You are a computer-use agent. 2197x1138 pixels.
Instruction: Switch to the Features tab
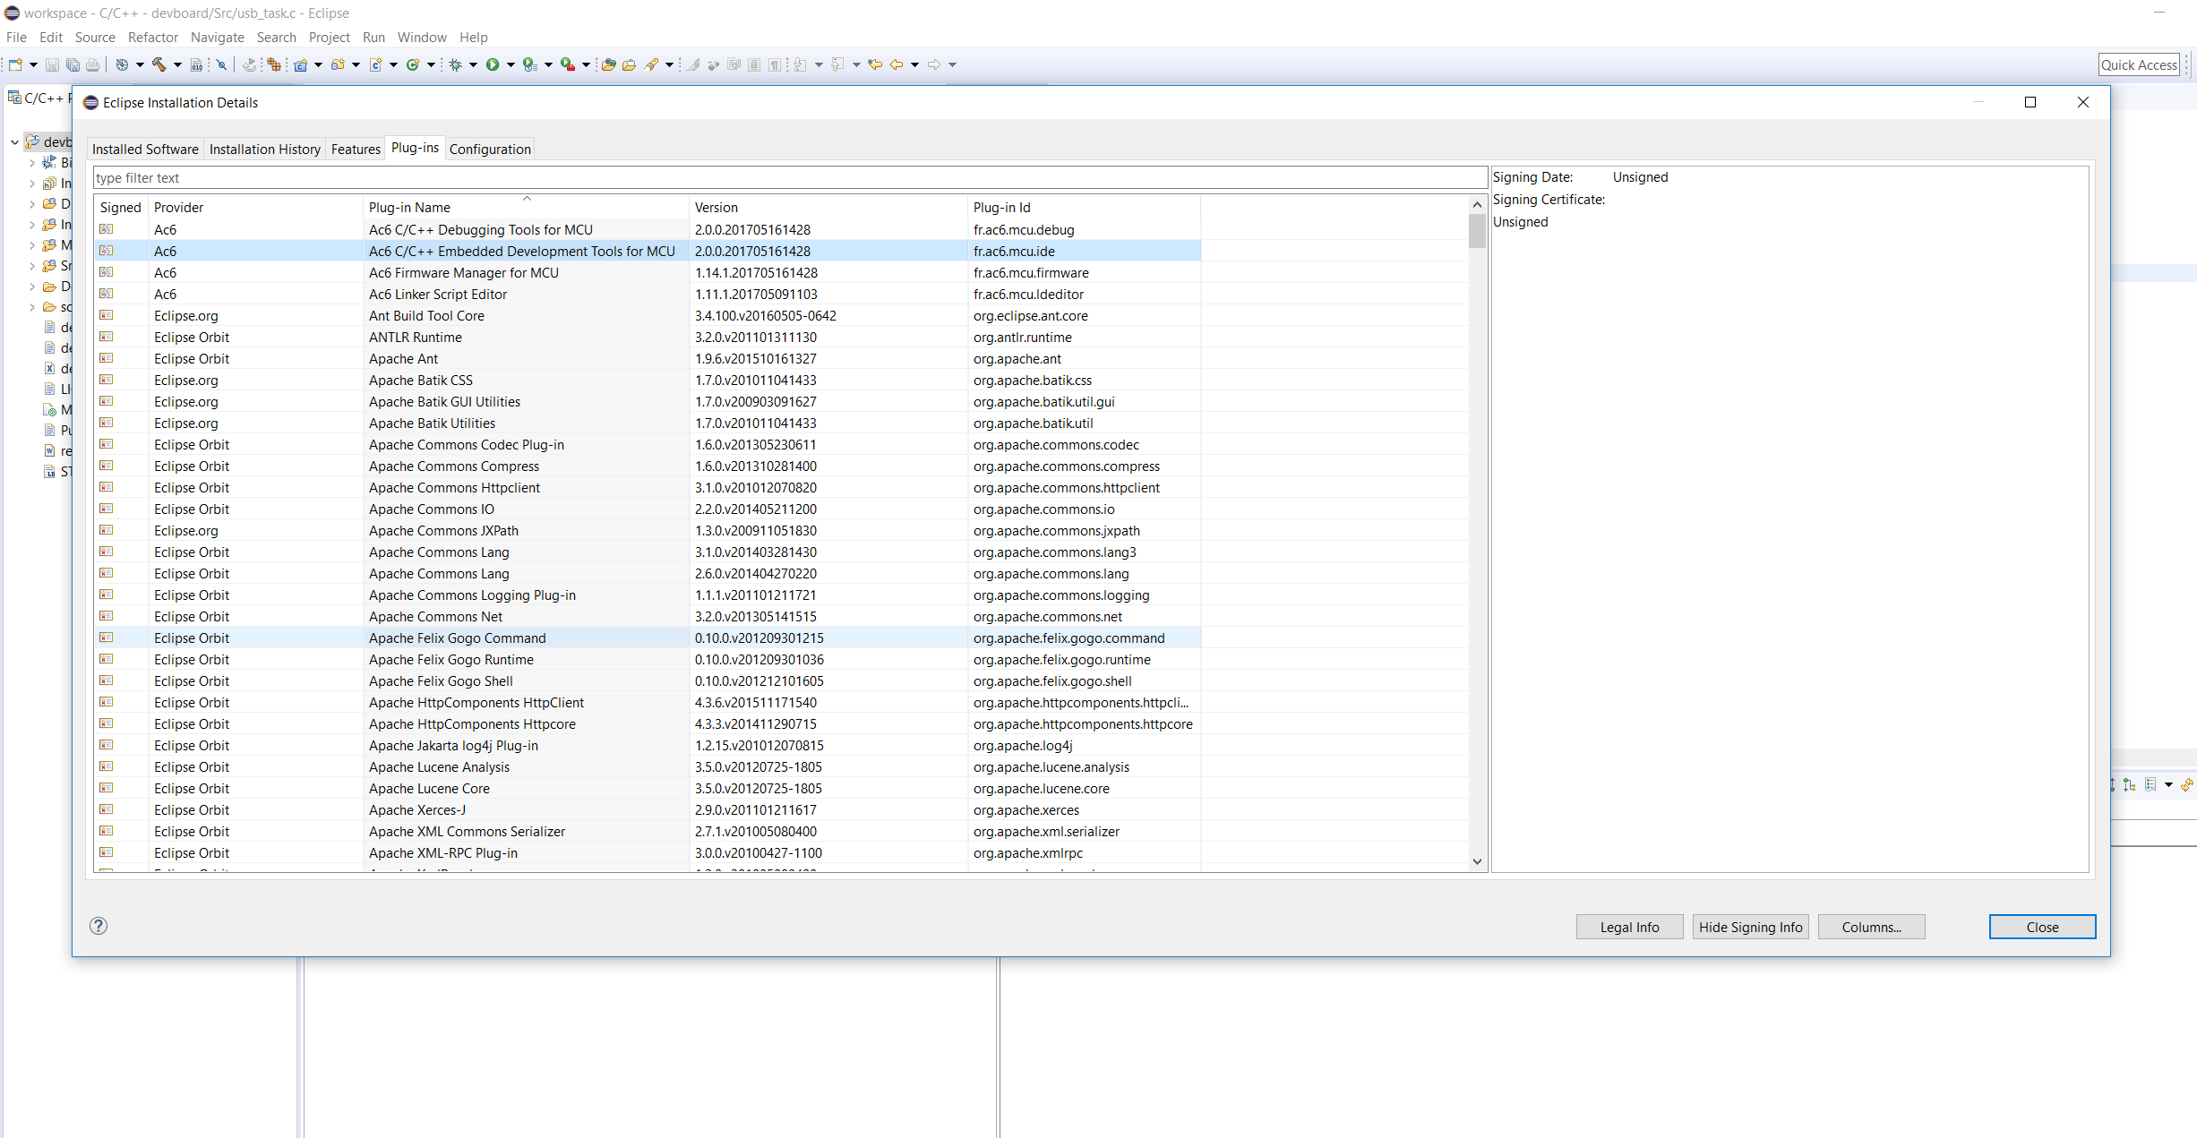click(356, 150)
